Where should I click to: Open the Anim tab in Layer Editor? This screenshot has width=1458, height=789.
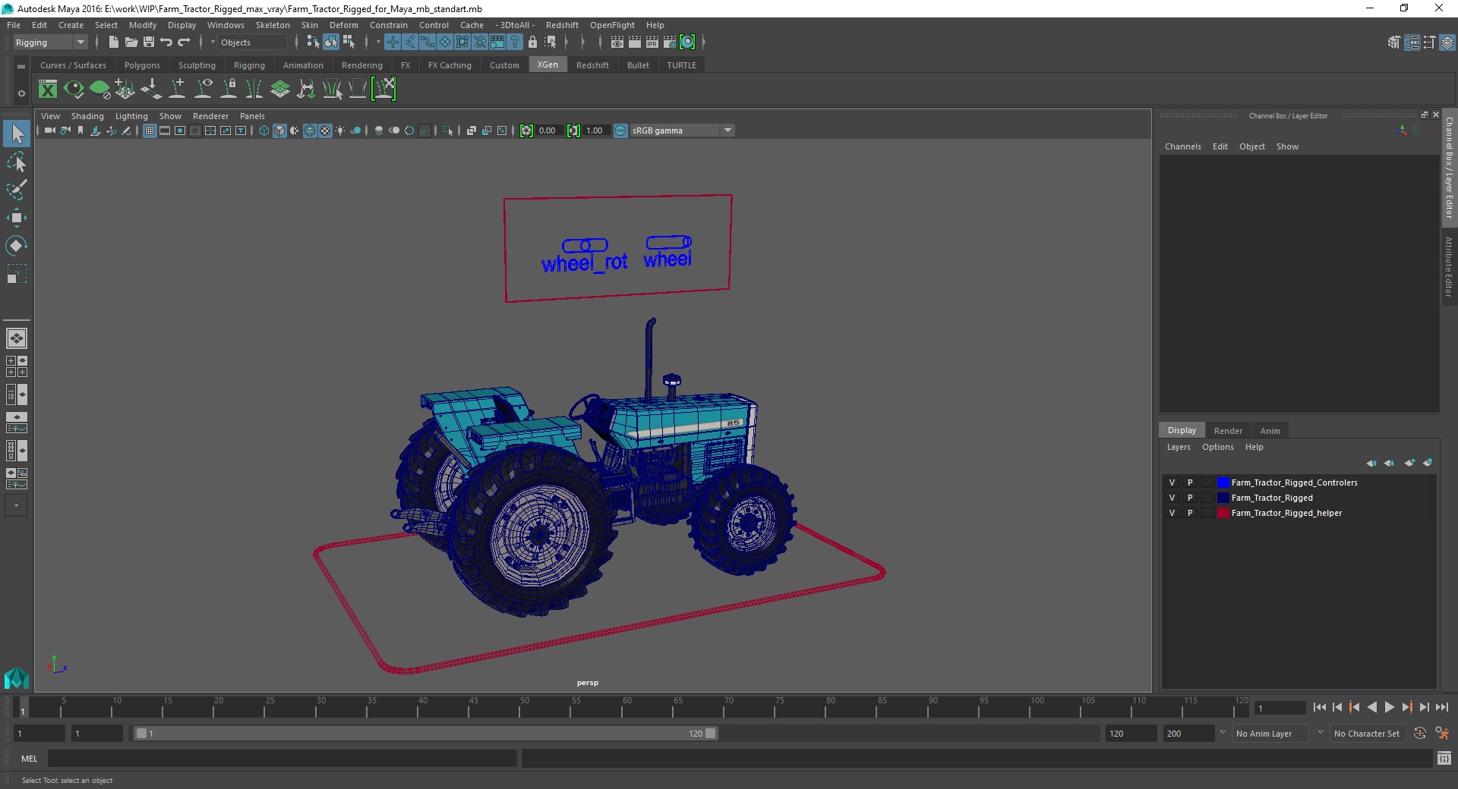click(1270, 430)
